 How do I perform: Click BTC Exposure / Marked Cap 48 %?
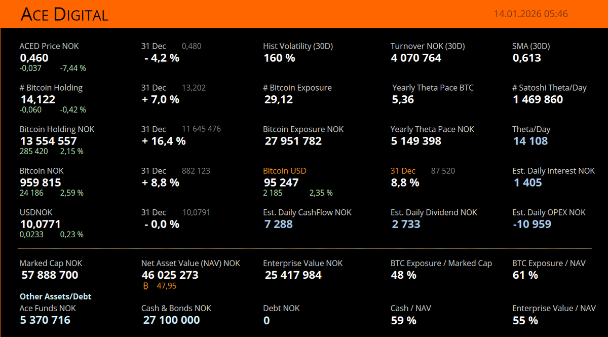click(x=404, y=275)
